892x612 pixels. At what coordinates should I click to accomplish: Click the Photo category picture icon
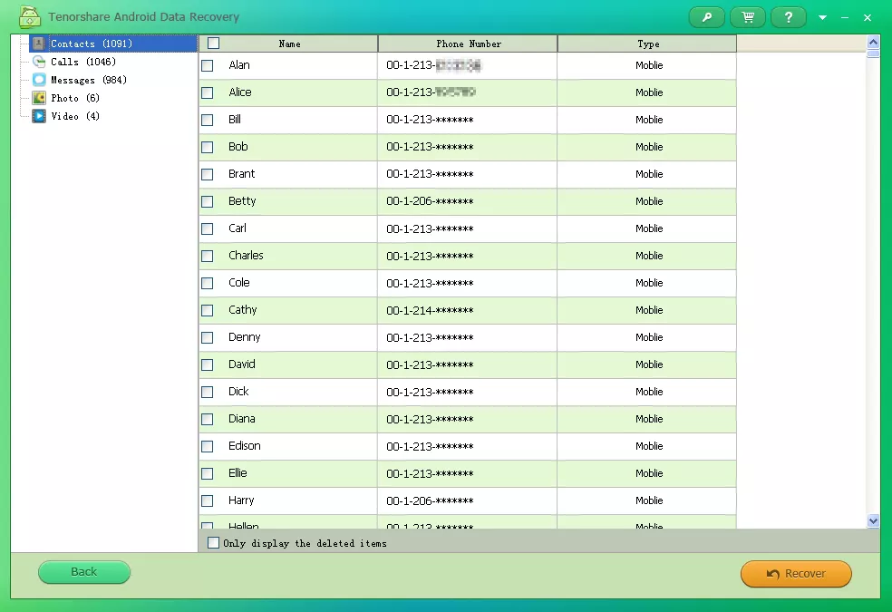coord(37,98)
